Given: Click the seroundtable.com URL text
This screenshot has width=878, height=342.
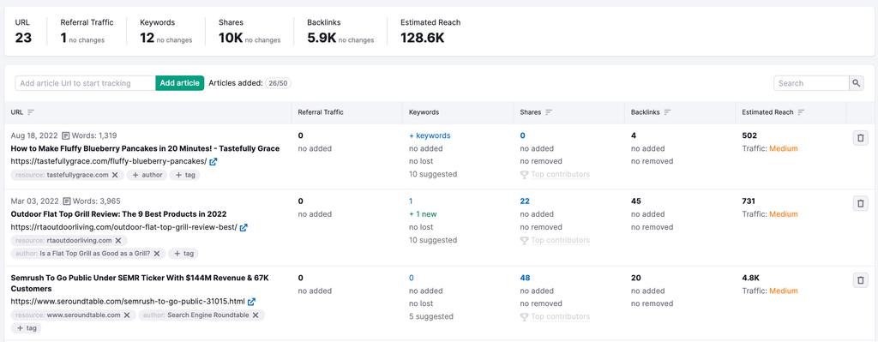Looking at the screenshot, I should point(128,302).
